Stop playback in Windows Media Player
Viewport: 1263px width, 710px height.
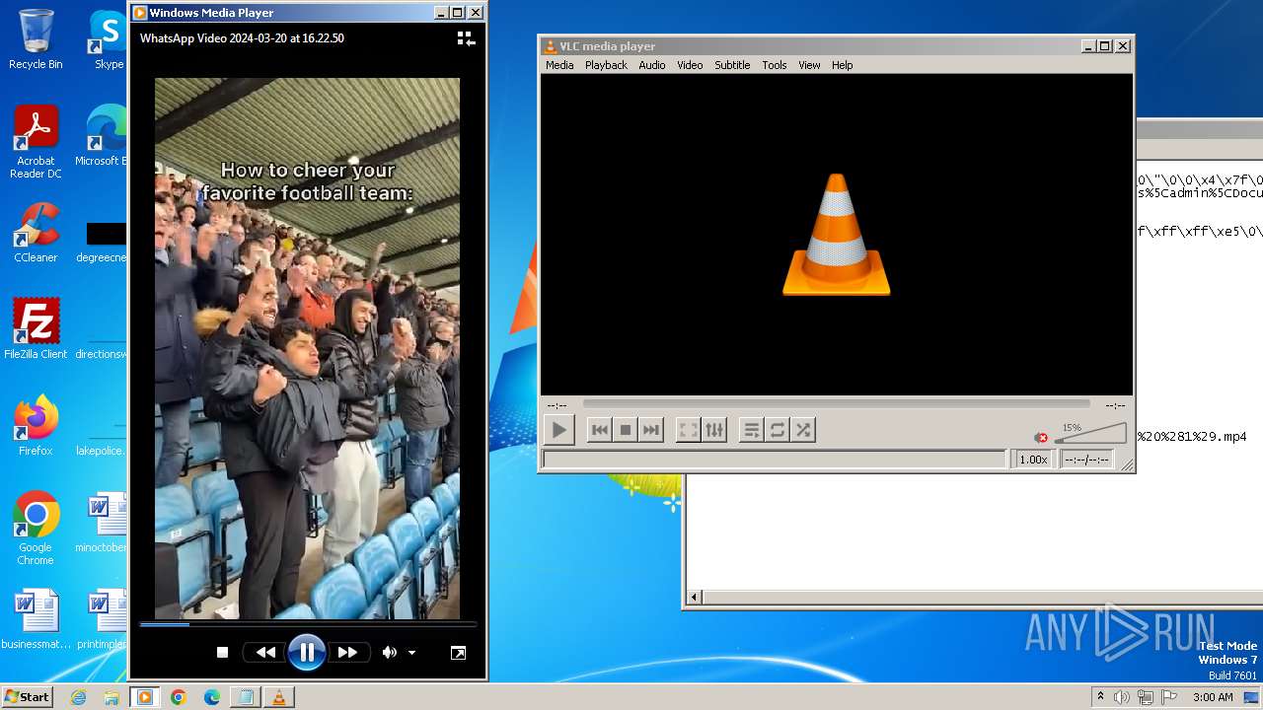click(x=222, y=652)
